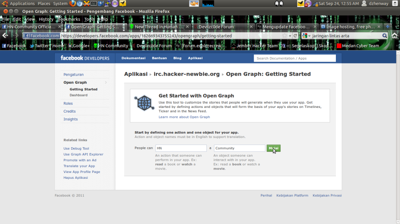Open the network indicator in system tray
The height and width of the screenshot is (224, 400).
click(x=315, y=4)
